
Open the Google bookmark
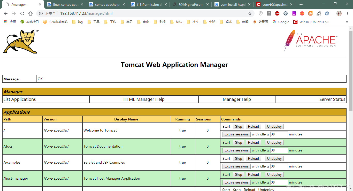point(281,22)
